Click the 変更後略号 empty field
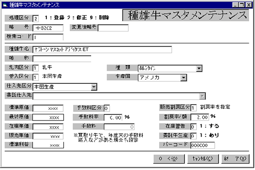This screenshot has width=255, height=170. click(x=113, y=28)
